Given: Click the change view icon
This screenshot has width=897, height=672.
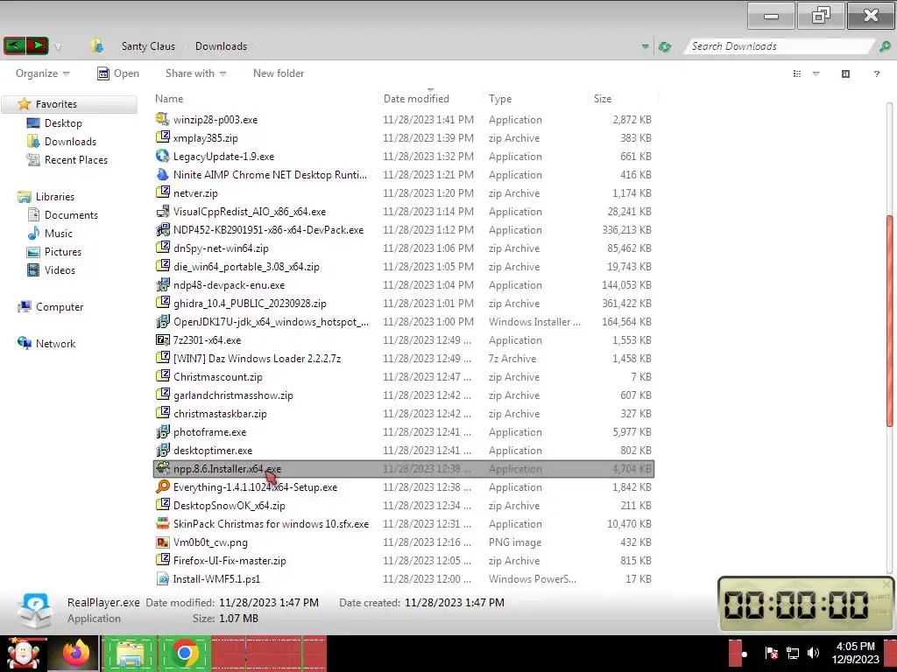Looking at the screenshot, I should (x=797, y=73).
